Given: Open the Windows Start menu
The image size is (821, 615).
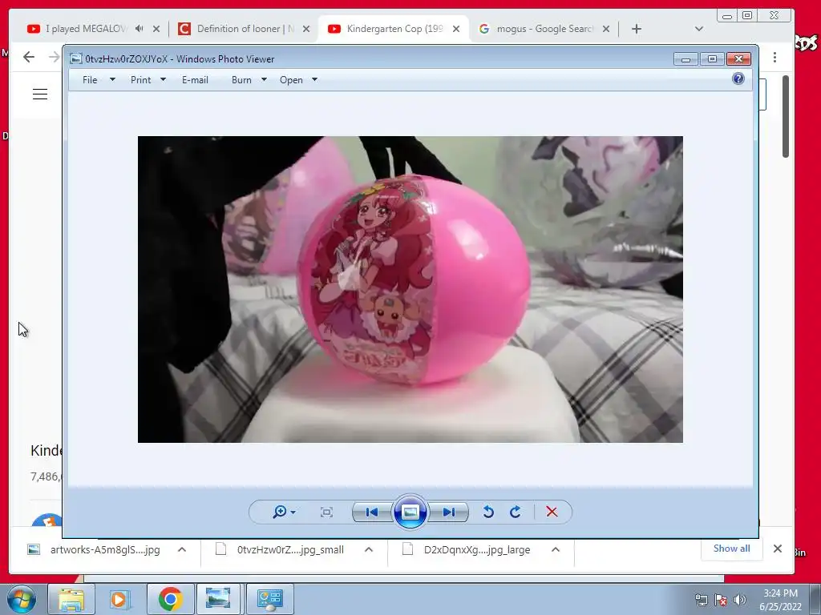Looking at the screenshot, I should (22, 599).
